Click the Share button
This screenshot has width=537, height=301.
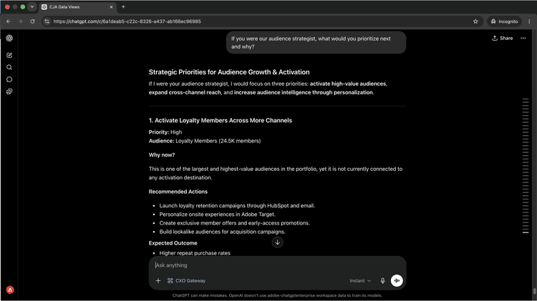tap(503, 39)
